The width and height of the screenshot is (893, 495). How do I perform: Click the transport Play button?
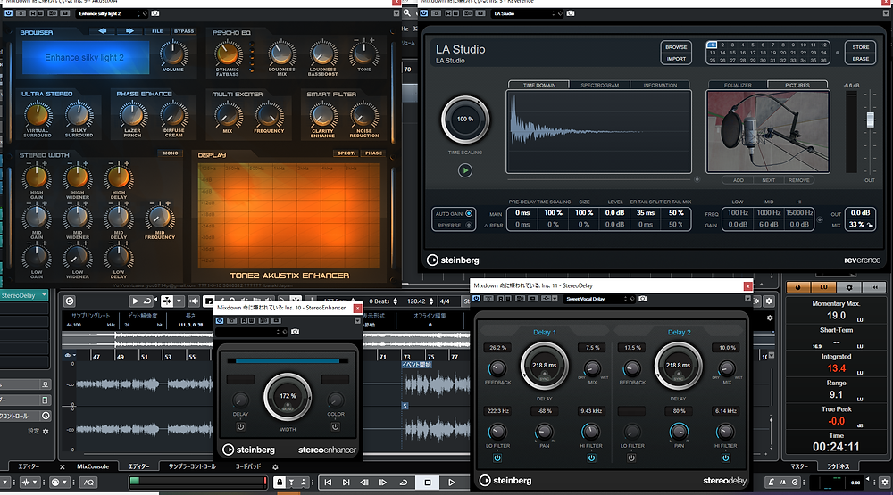click(451, 482)
